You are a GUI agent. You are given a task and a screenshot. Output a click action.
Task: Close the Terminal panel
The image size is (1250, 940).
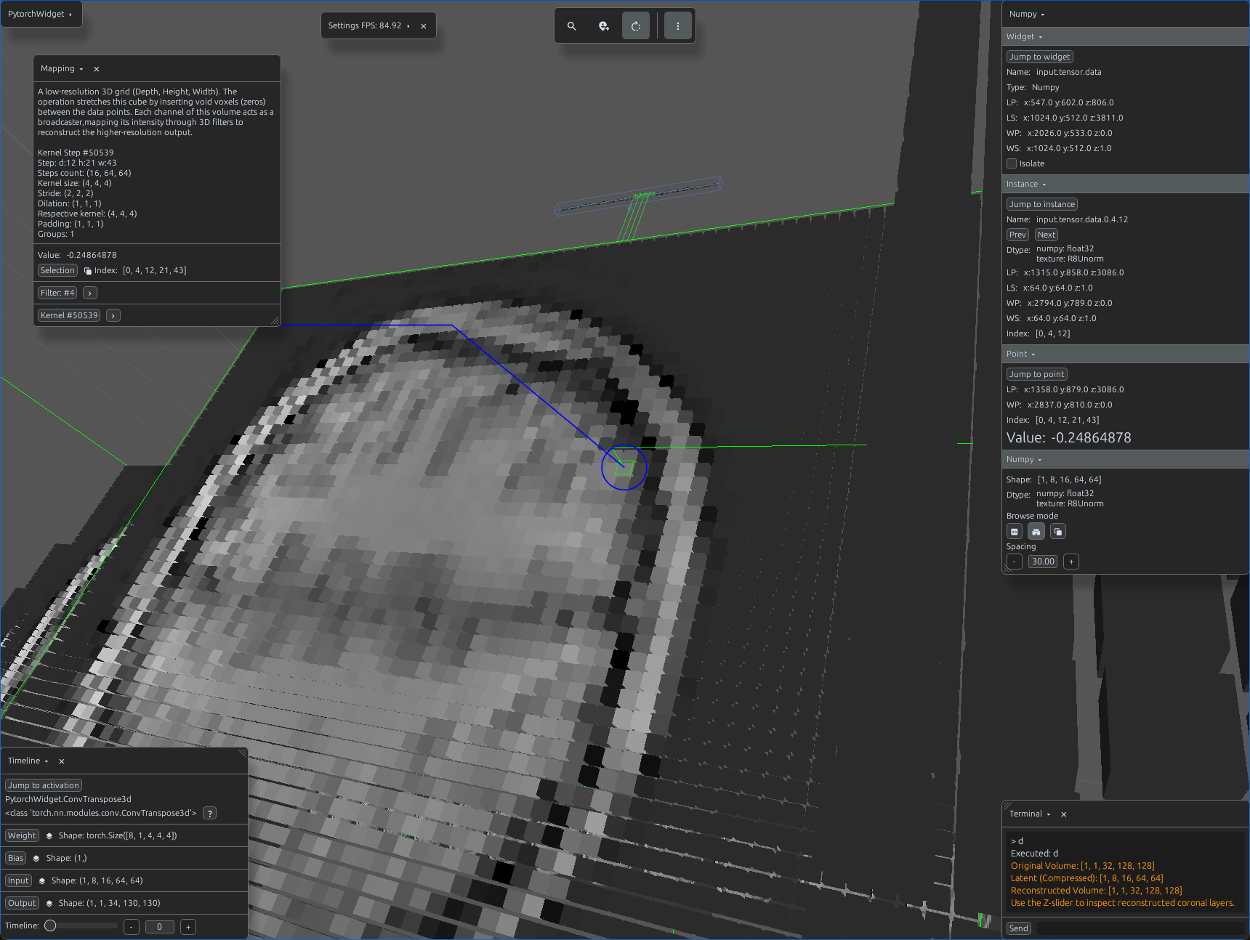tap(1064, 814)
